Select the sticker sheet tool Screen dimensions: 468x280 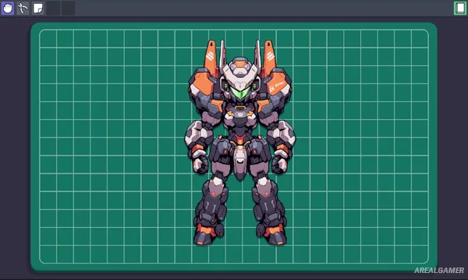[x=38, y=8]
